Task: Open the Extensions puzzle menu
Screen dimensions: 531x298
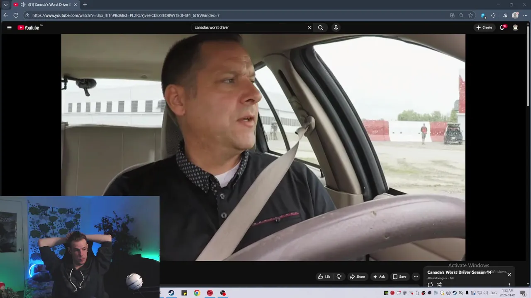Action: point(493,15)
